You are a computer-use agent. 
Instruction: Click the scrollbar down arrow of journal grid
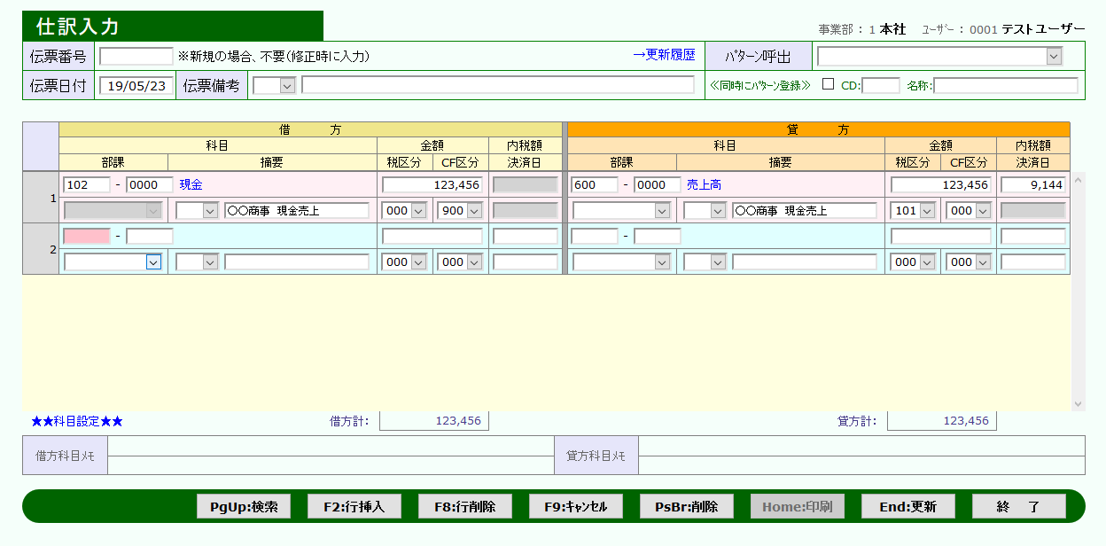1078,404
